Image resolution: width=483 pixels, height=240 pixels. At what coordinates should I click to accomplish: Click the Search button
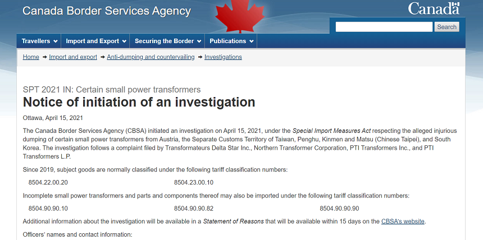coord(446,27)
